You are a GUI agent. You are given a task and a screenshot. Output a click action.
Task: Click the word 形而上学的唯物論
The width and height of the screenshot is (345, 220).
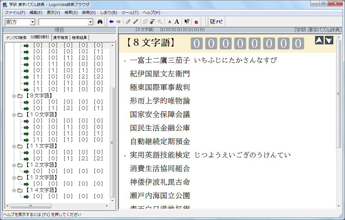(160, 101)
